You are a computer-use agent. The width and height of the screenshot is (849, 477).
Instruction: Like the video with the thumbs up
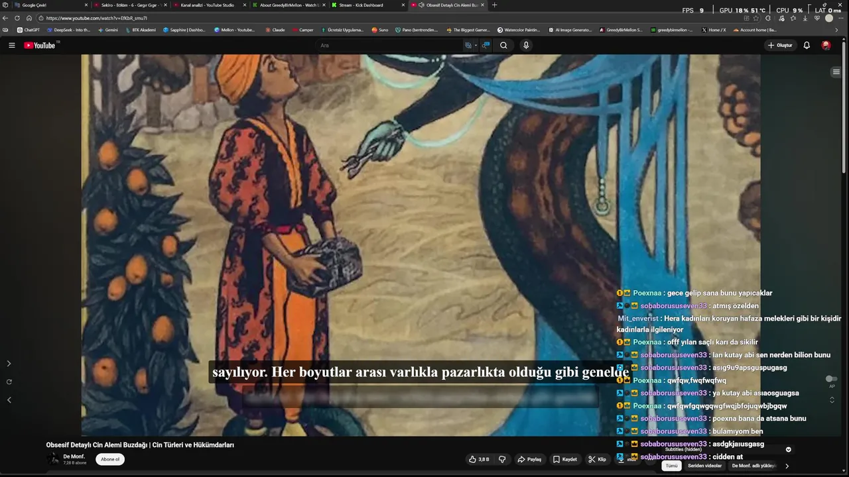pyautogui.click(x=479, y=459)
